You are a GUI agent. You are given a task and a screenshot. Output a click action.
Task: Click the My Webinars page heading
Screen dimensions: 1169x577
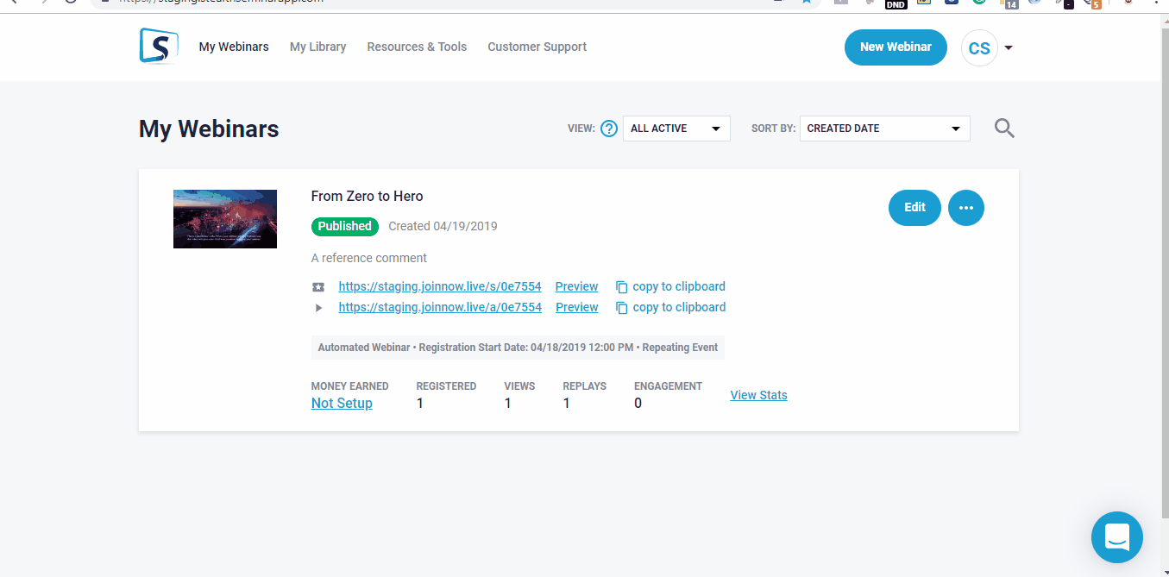tap(209, 129)
